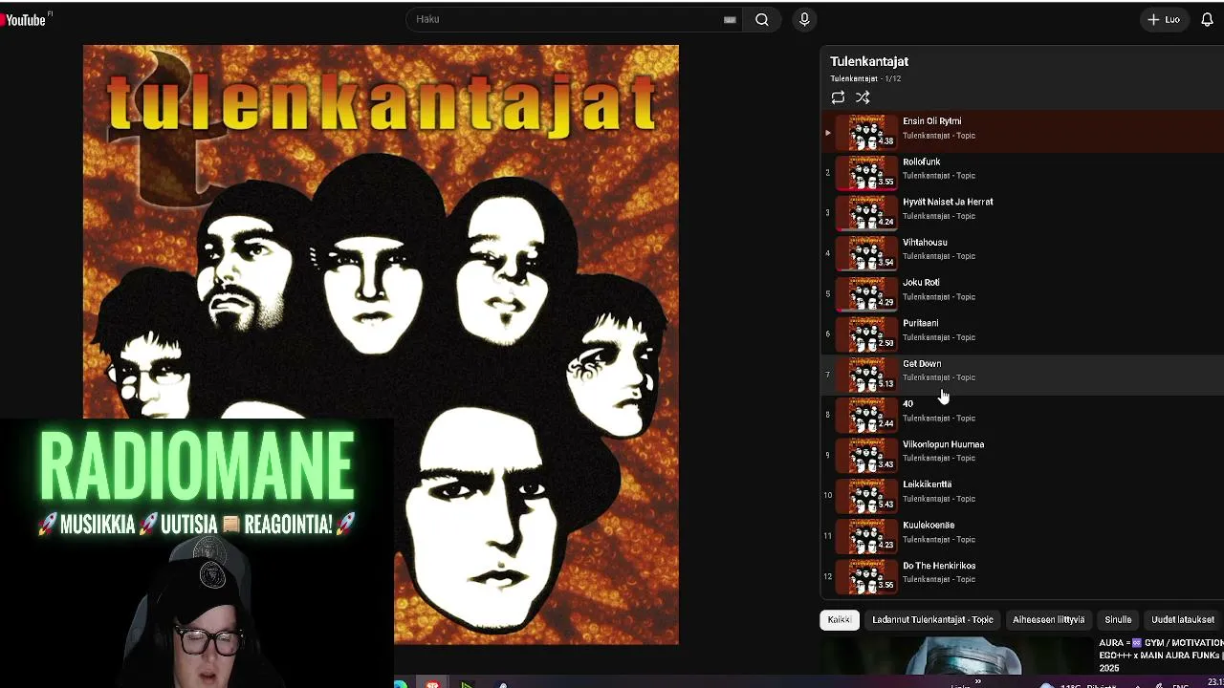Open the recommended AURA video thumbnail

tap(956, 656)
